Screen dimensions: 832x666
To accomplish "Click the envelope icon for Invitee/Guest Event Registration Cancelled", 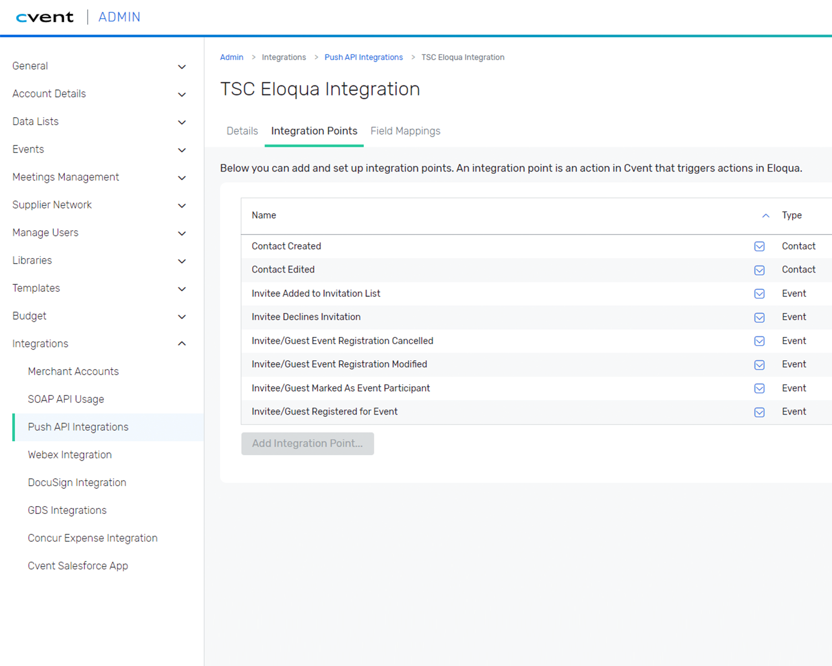I will 759,341.
